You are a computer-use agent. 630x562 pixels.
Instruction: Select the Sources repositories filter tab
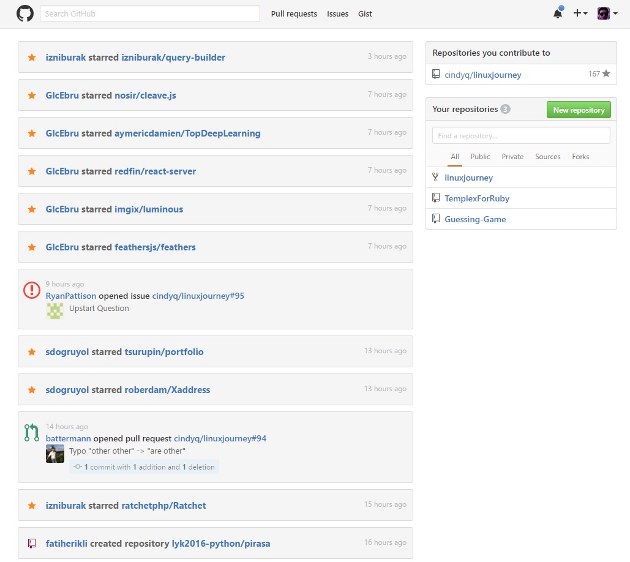pos(547,157)
